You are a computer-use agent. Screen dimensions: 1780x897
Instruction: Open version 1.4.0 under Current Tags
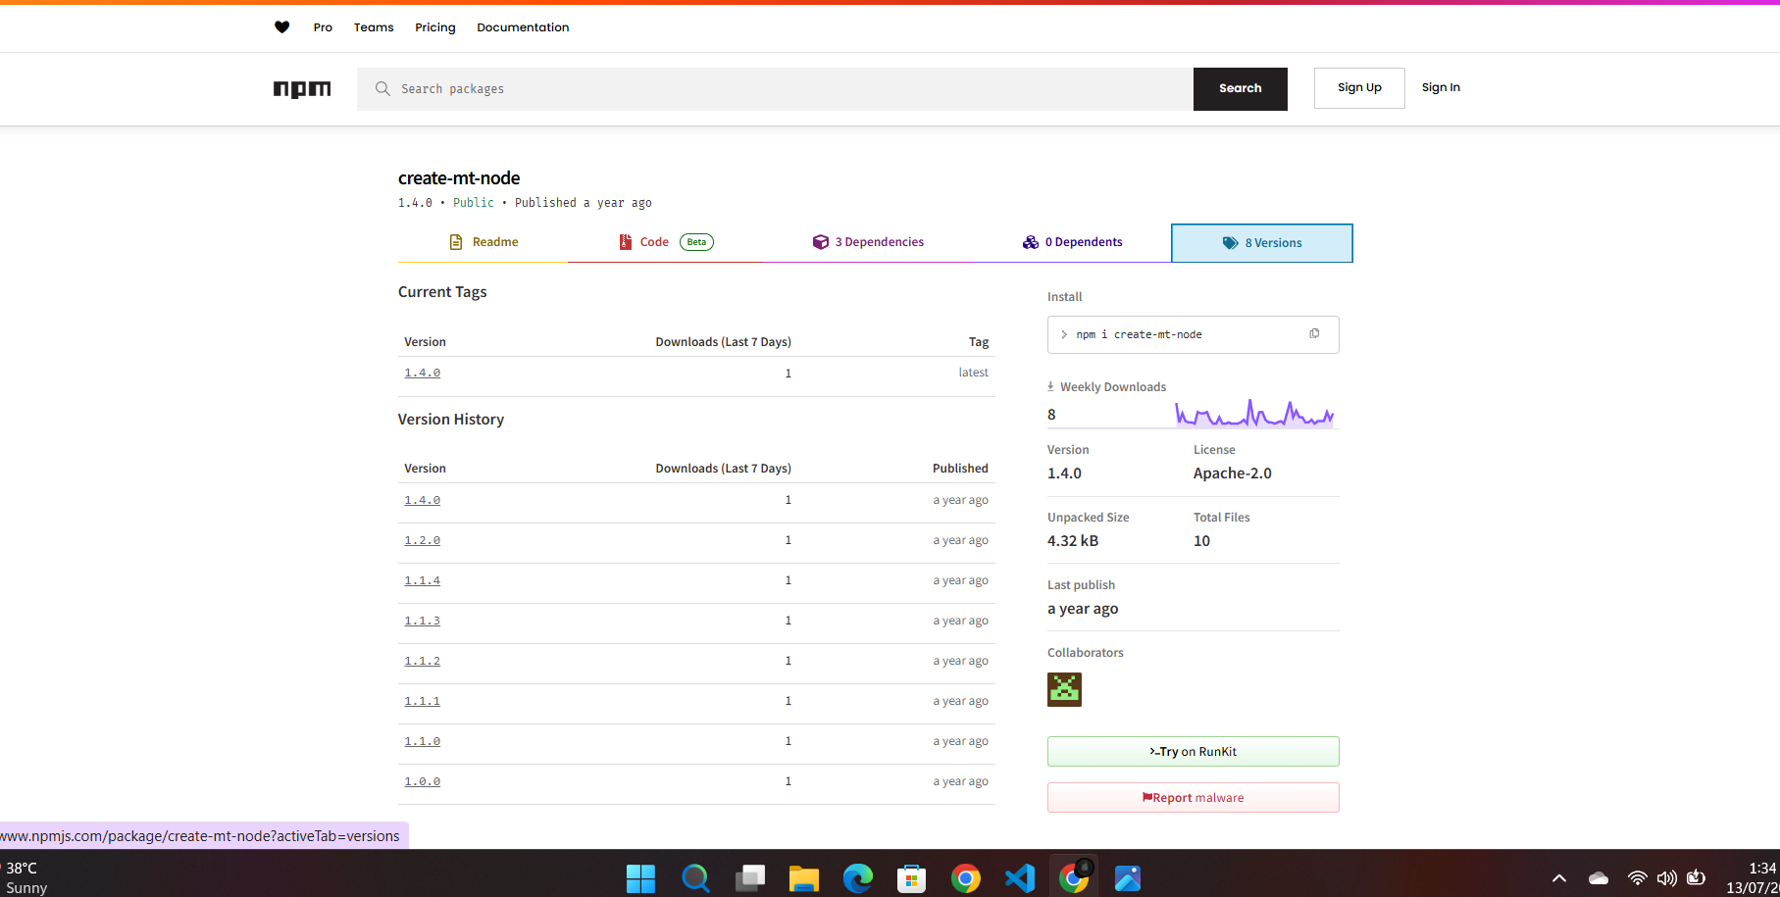coord(423,373)
